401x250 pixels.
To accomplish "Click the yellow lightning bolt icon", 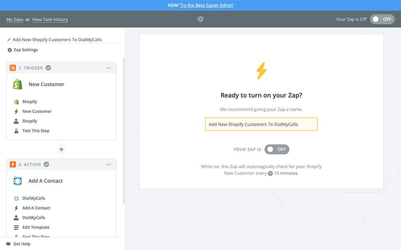I will [x=261, y=71].
